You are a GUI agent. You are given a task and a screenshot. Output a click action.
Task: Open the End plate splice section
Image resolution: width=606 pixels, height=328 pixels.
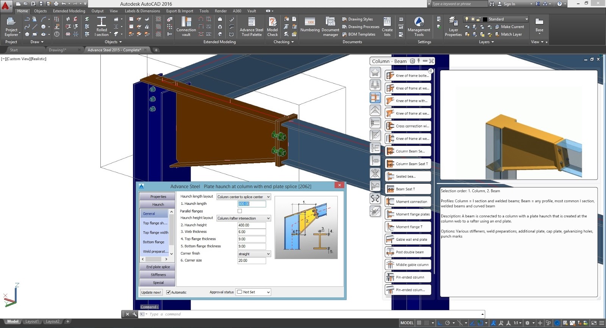158,267
